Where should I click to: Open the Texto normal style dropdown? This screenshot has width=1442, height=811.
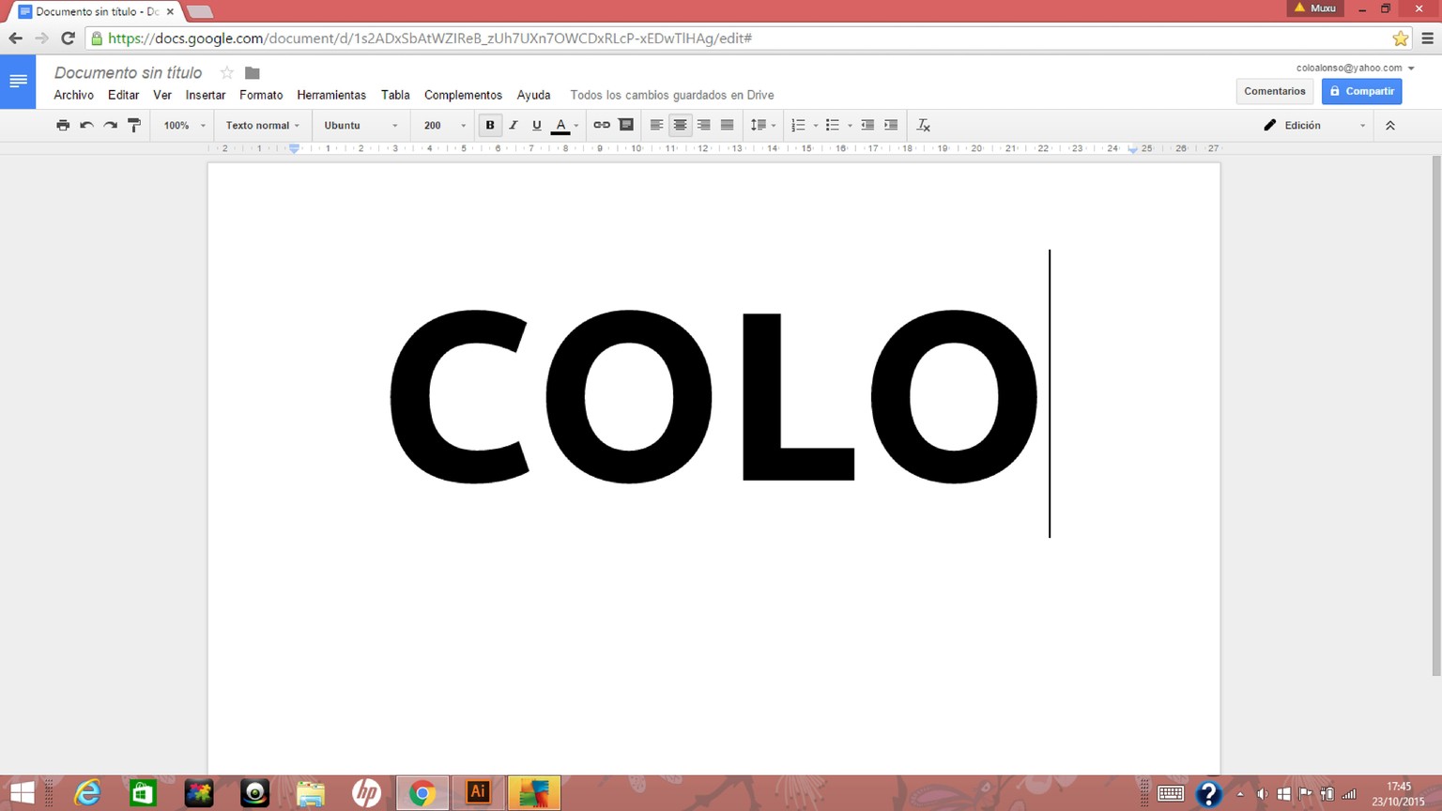[262, 125]
